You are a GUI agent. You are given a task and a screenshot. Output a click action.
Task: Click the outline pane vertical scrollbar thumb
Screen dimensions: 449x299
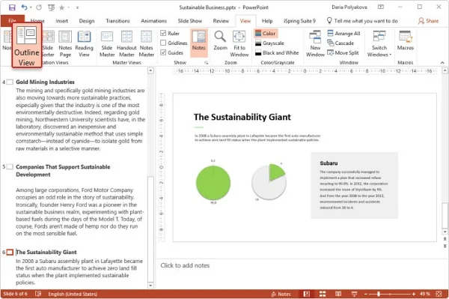(x=150, y=229)
